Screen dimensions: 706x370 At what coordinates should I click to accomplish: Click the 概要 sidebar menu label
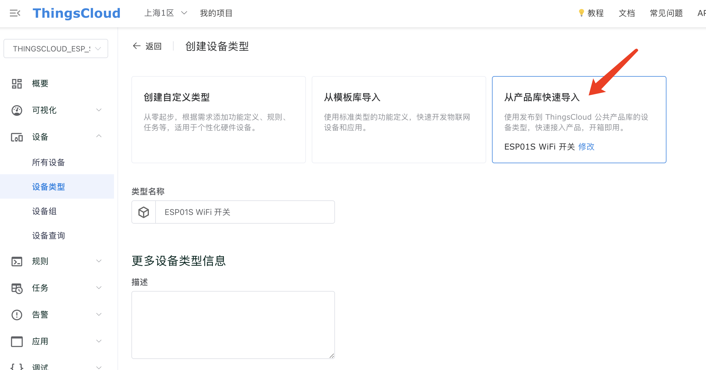(x=40, y=84)
